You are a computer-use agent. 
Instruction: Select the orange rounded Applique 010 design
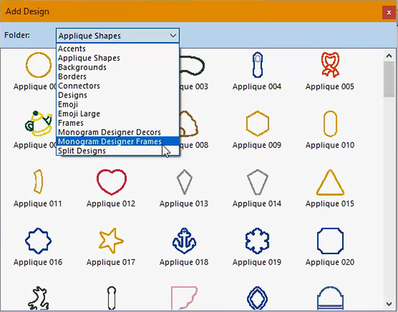pos(330,124)
